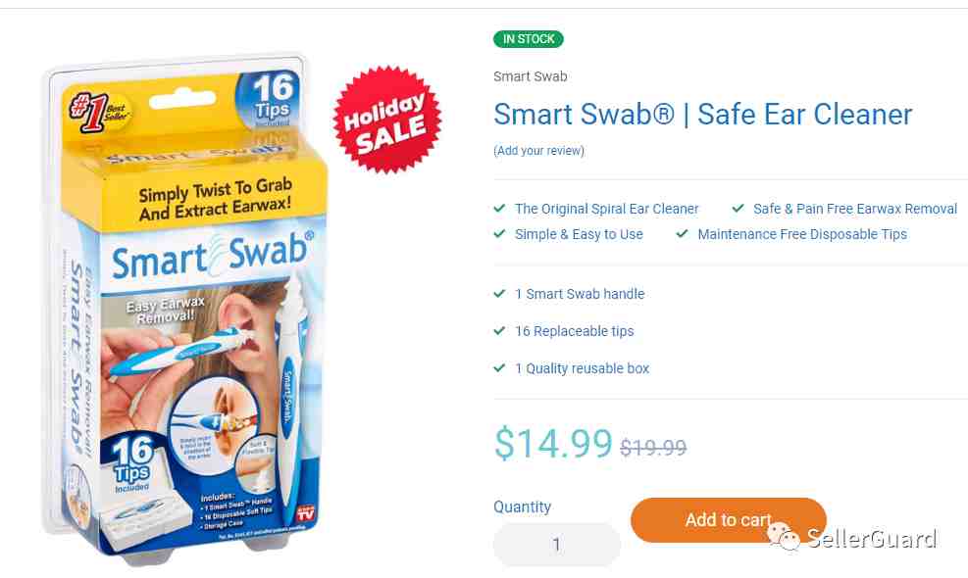The image size is (968, 578).
Task: Click the $14.99 sale price
Action: pyautogui.click(x=553, y=443)
